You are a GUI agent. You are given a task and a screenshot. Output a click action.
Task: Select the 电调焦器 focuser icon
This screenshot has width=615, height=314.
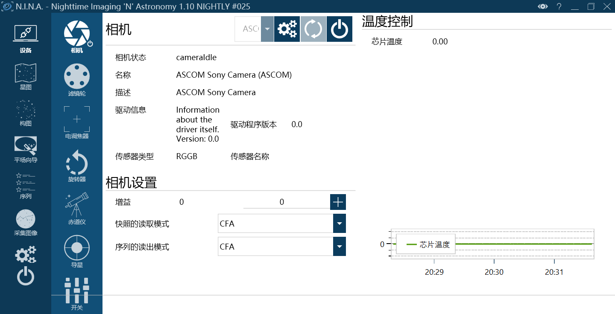point(77,123)
